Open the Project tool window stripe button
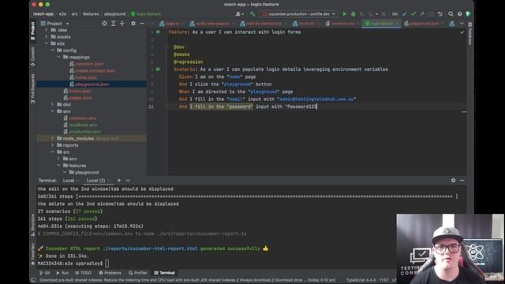The width and height of the screenshot is (505, 284). pyautogui.click(x=33, y=31)
